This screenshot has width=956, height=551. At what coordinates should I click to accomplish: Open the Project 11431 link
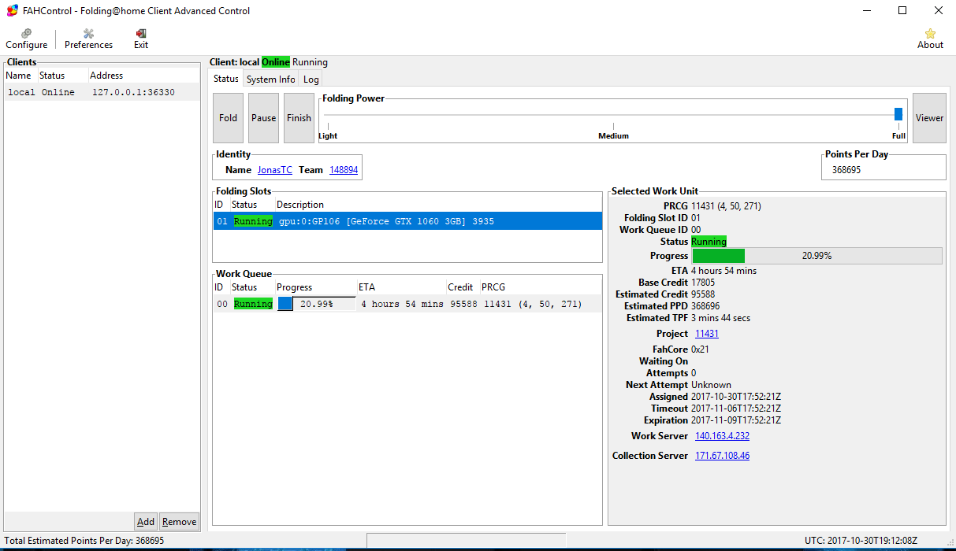707,334
